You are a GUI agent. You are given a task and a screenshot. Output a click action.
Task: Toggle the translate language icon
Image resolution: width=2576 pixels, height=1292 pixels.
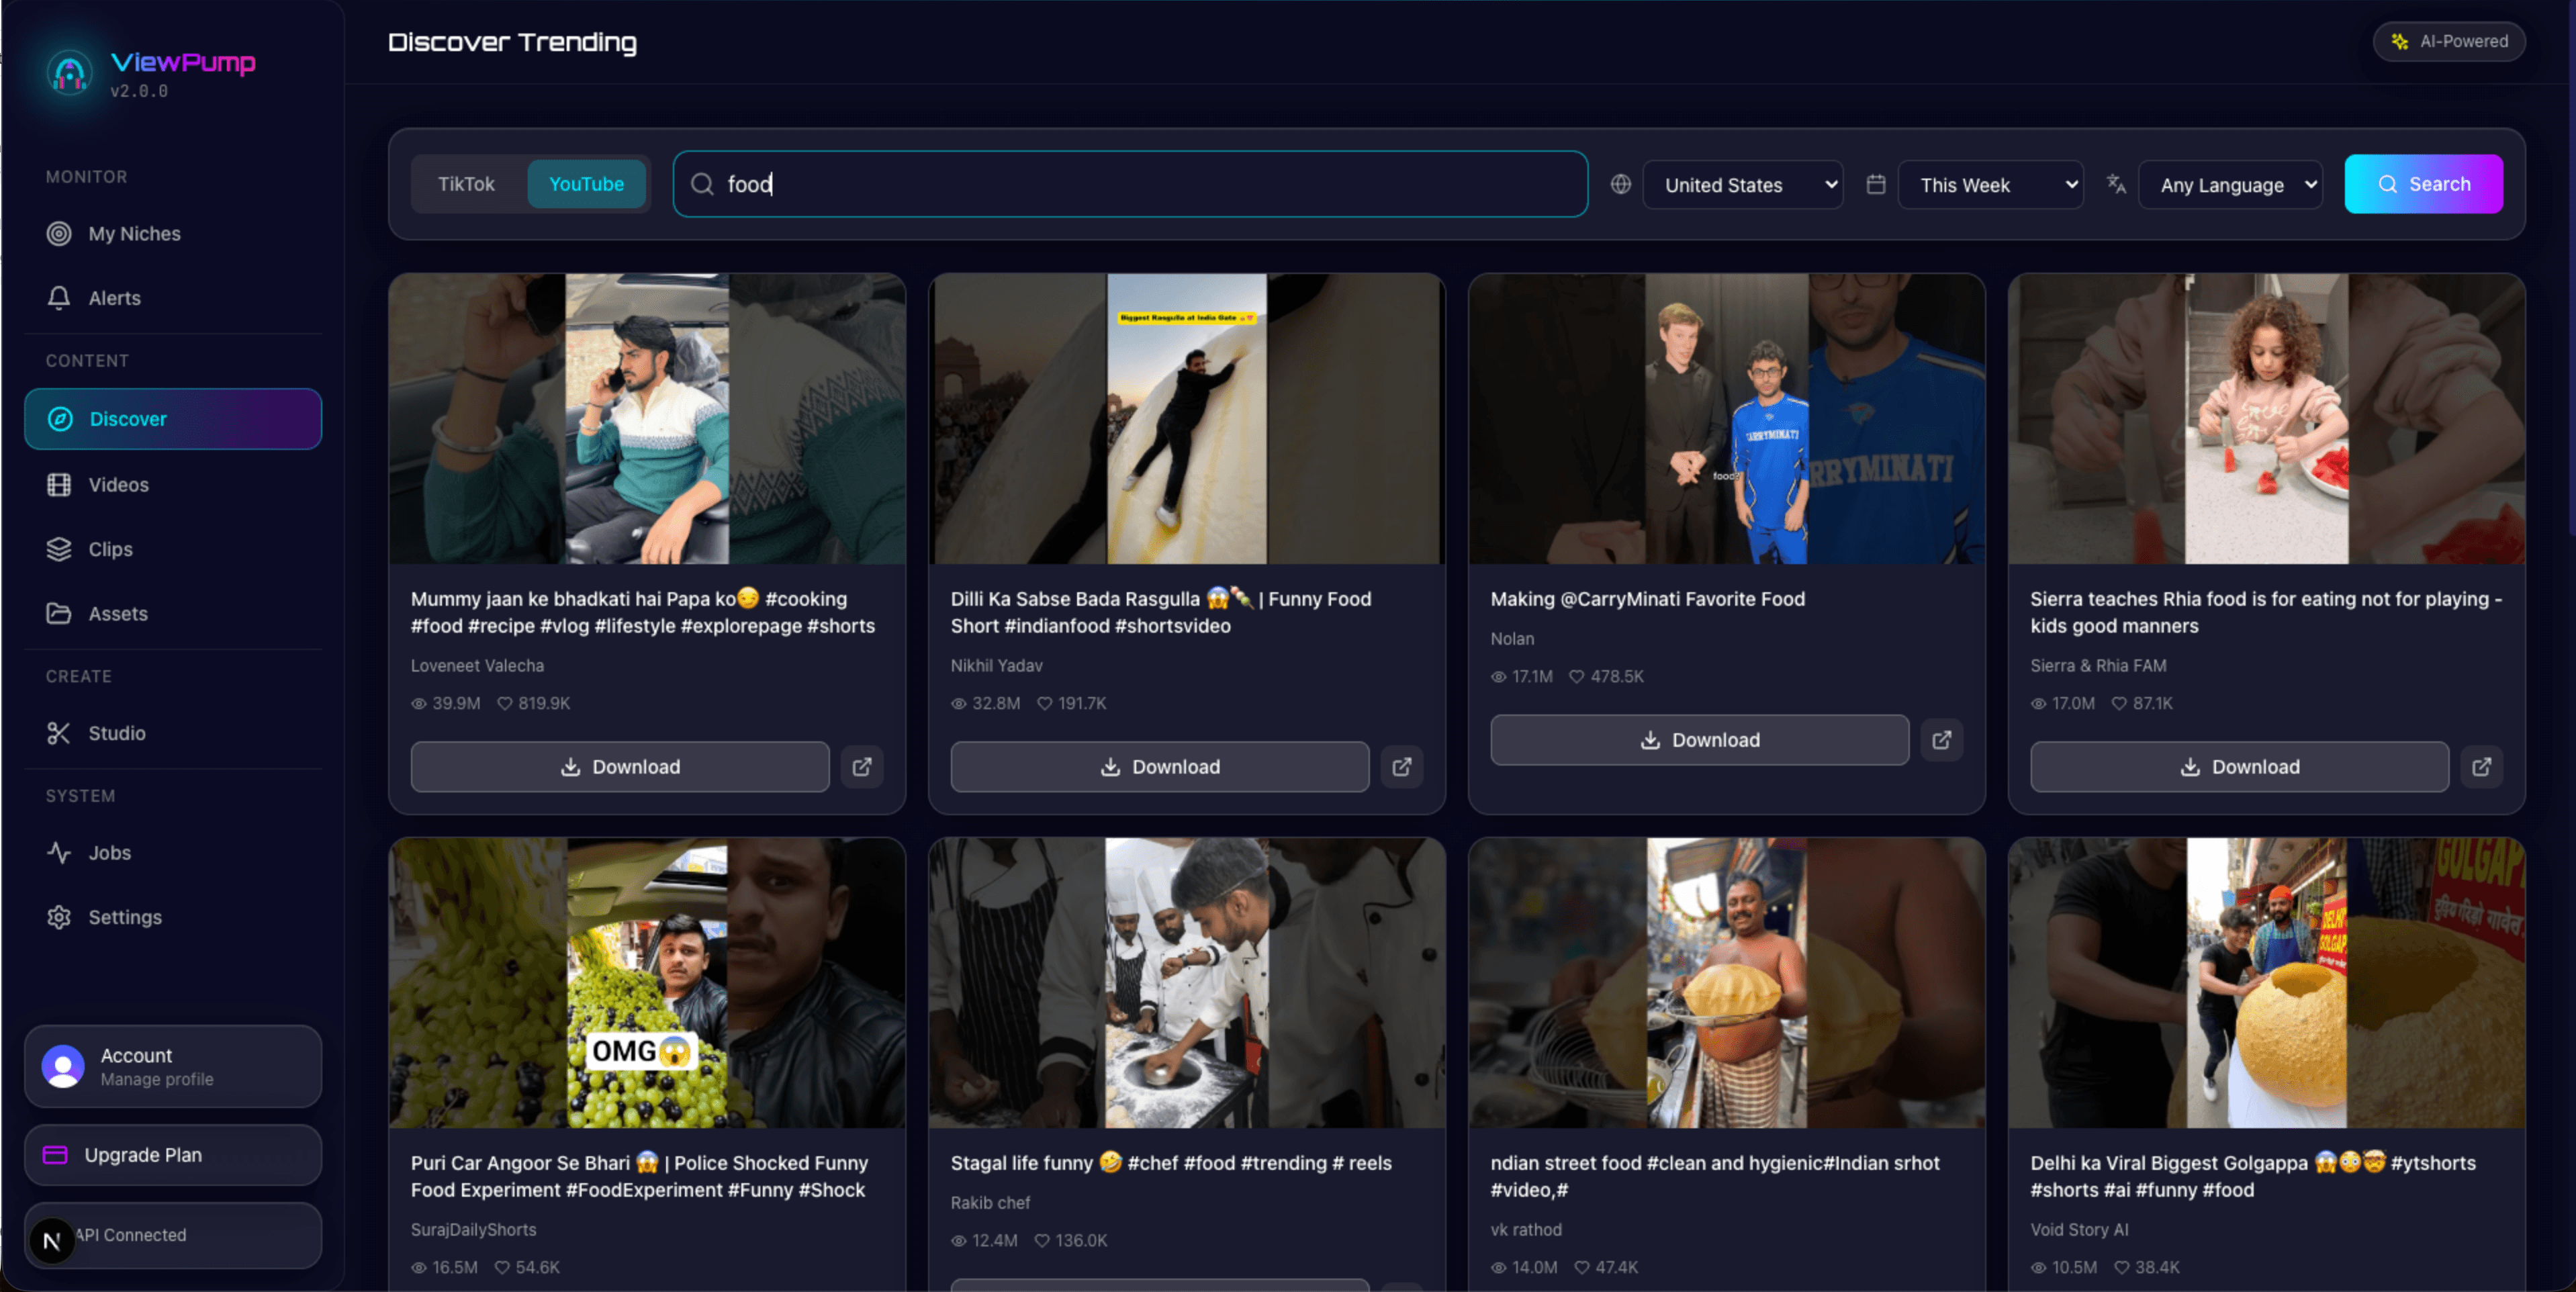tap(2116, 184)
